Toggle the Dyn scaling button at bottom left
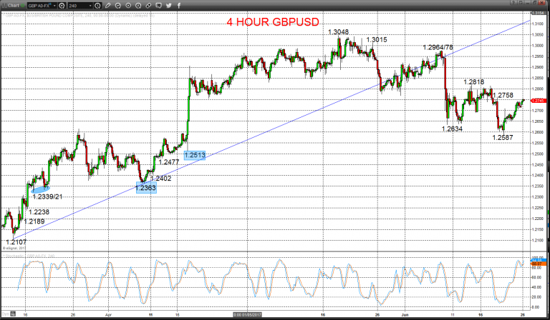This screenshot has width=550, height=320. pyautogui.click(x=4, y=314)
